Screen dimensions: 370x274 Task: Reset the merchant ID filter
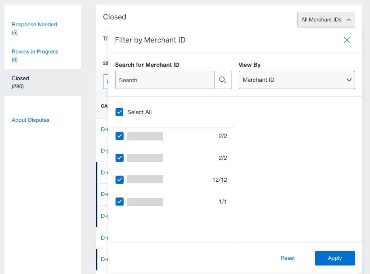288,258
